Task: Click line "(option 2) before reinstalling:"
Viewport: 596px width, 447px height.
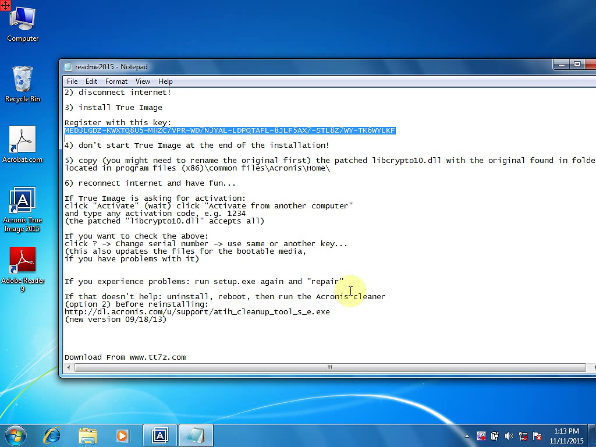Action: pos(136,304)
